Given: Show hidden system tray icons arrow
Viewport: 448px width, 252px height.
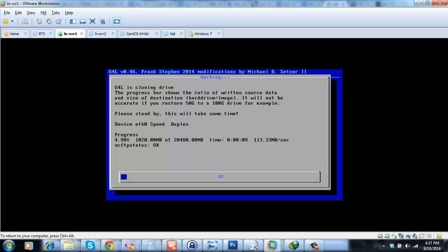Looking at the screenshot, I should (384, 246).
